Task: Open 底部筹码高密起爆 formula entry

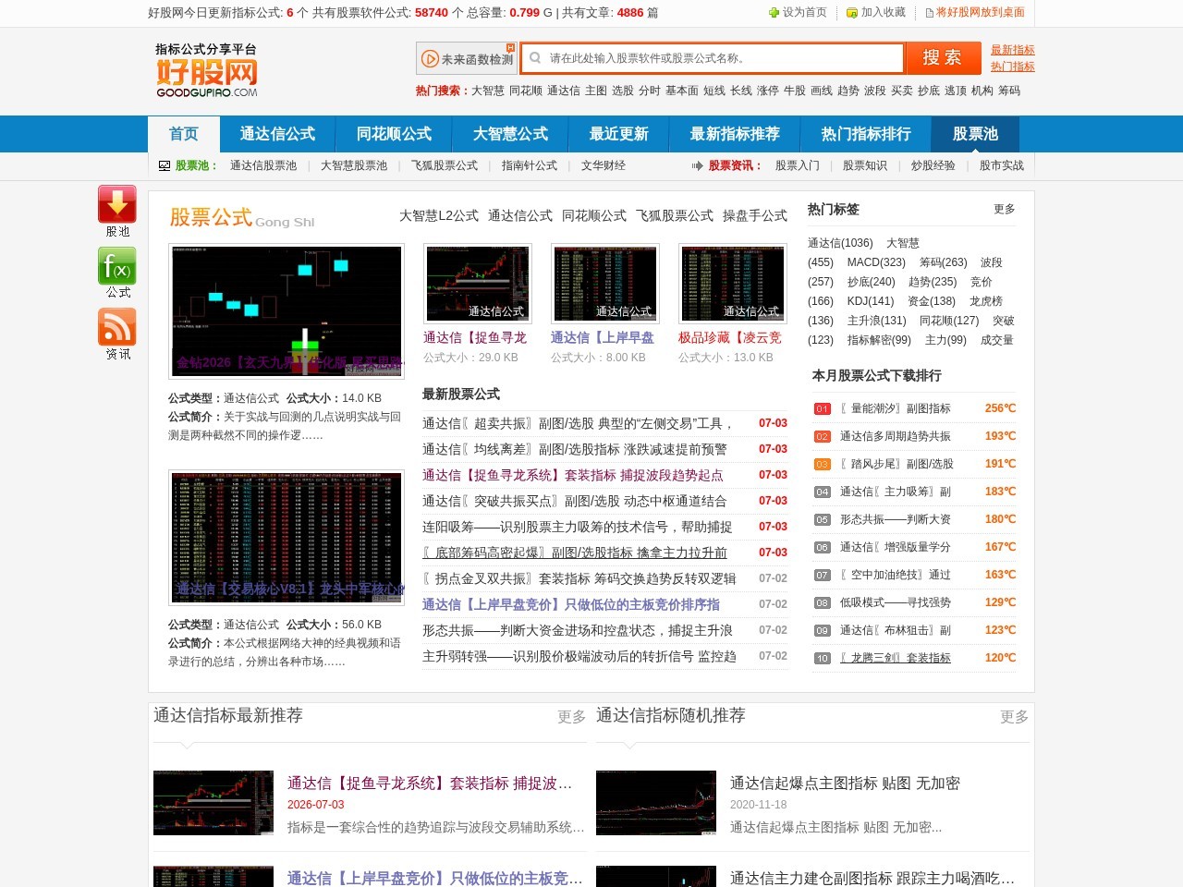Action: click(x=575, y=553)
